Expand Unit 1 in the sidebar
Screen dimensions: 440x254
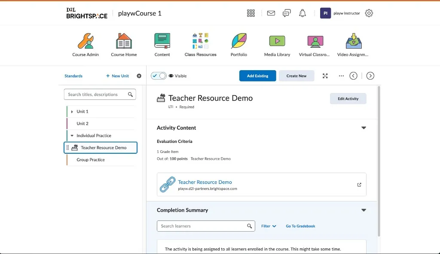pos(72,112)
